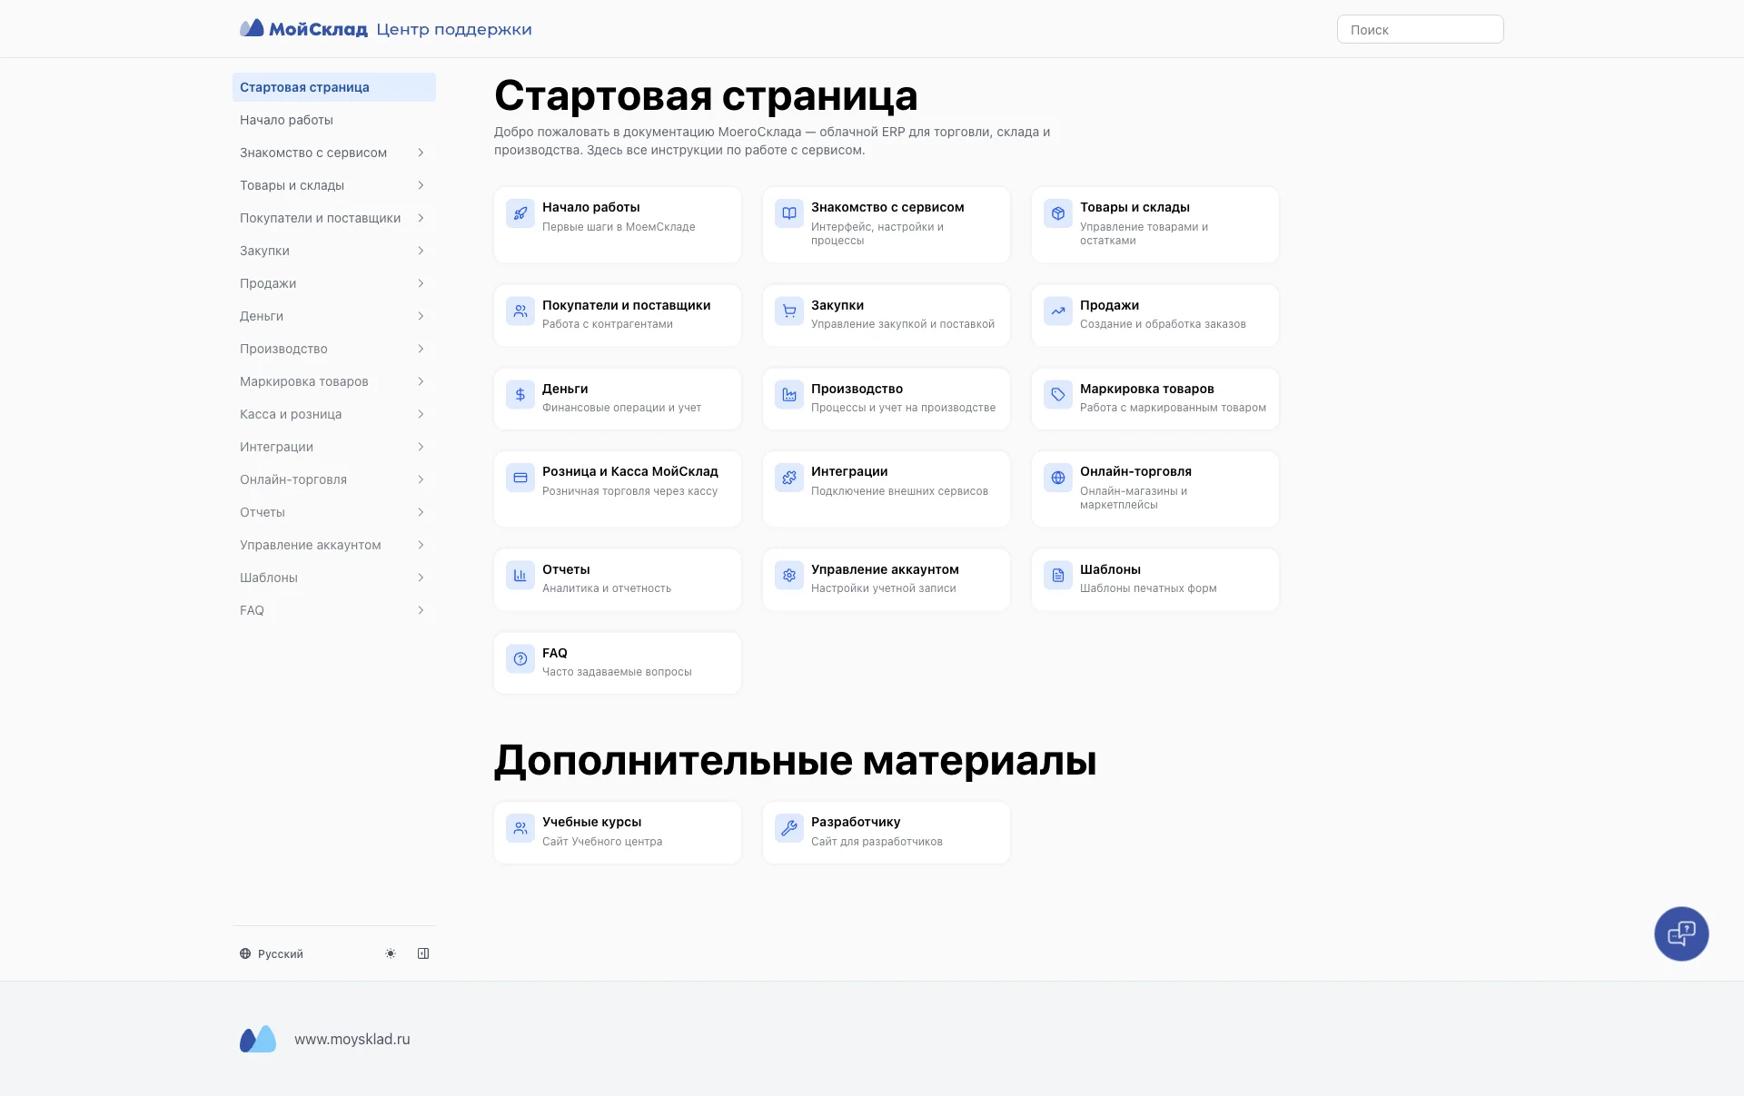1744x1096 pixels.
Task: Expand the Отчеты sidebar section chevron
Action: pos(421,512)
